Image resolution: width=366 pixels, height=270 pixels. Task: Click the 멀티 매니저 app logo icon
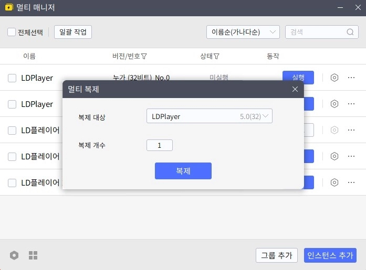point(9,7)
